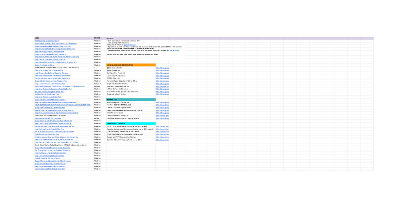
Task: Open the URL next to Music Community
Action: pos(162,70)
